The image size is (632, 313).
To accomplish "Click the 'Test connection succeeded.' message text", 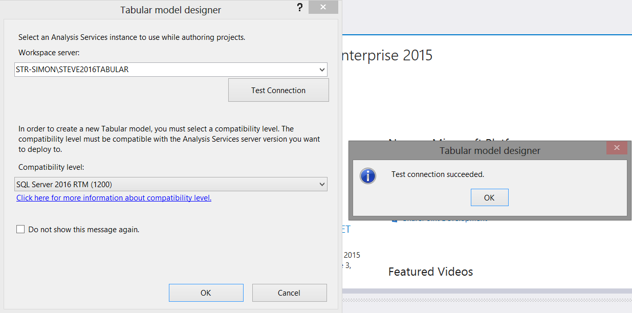I will 438,174.
